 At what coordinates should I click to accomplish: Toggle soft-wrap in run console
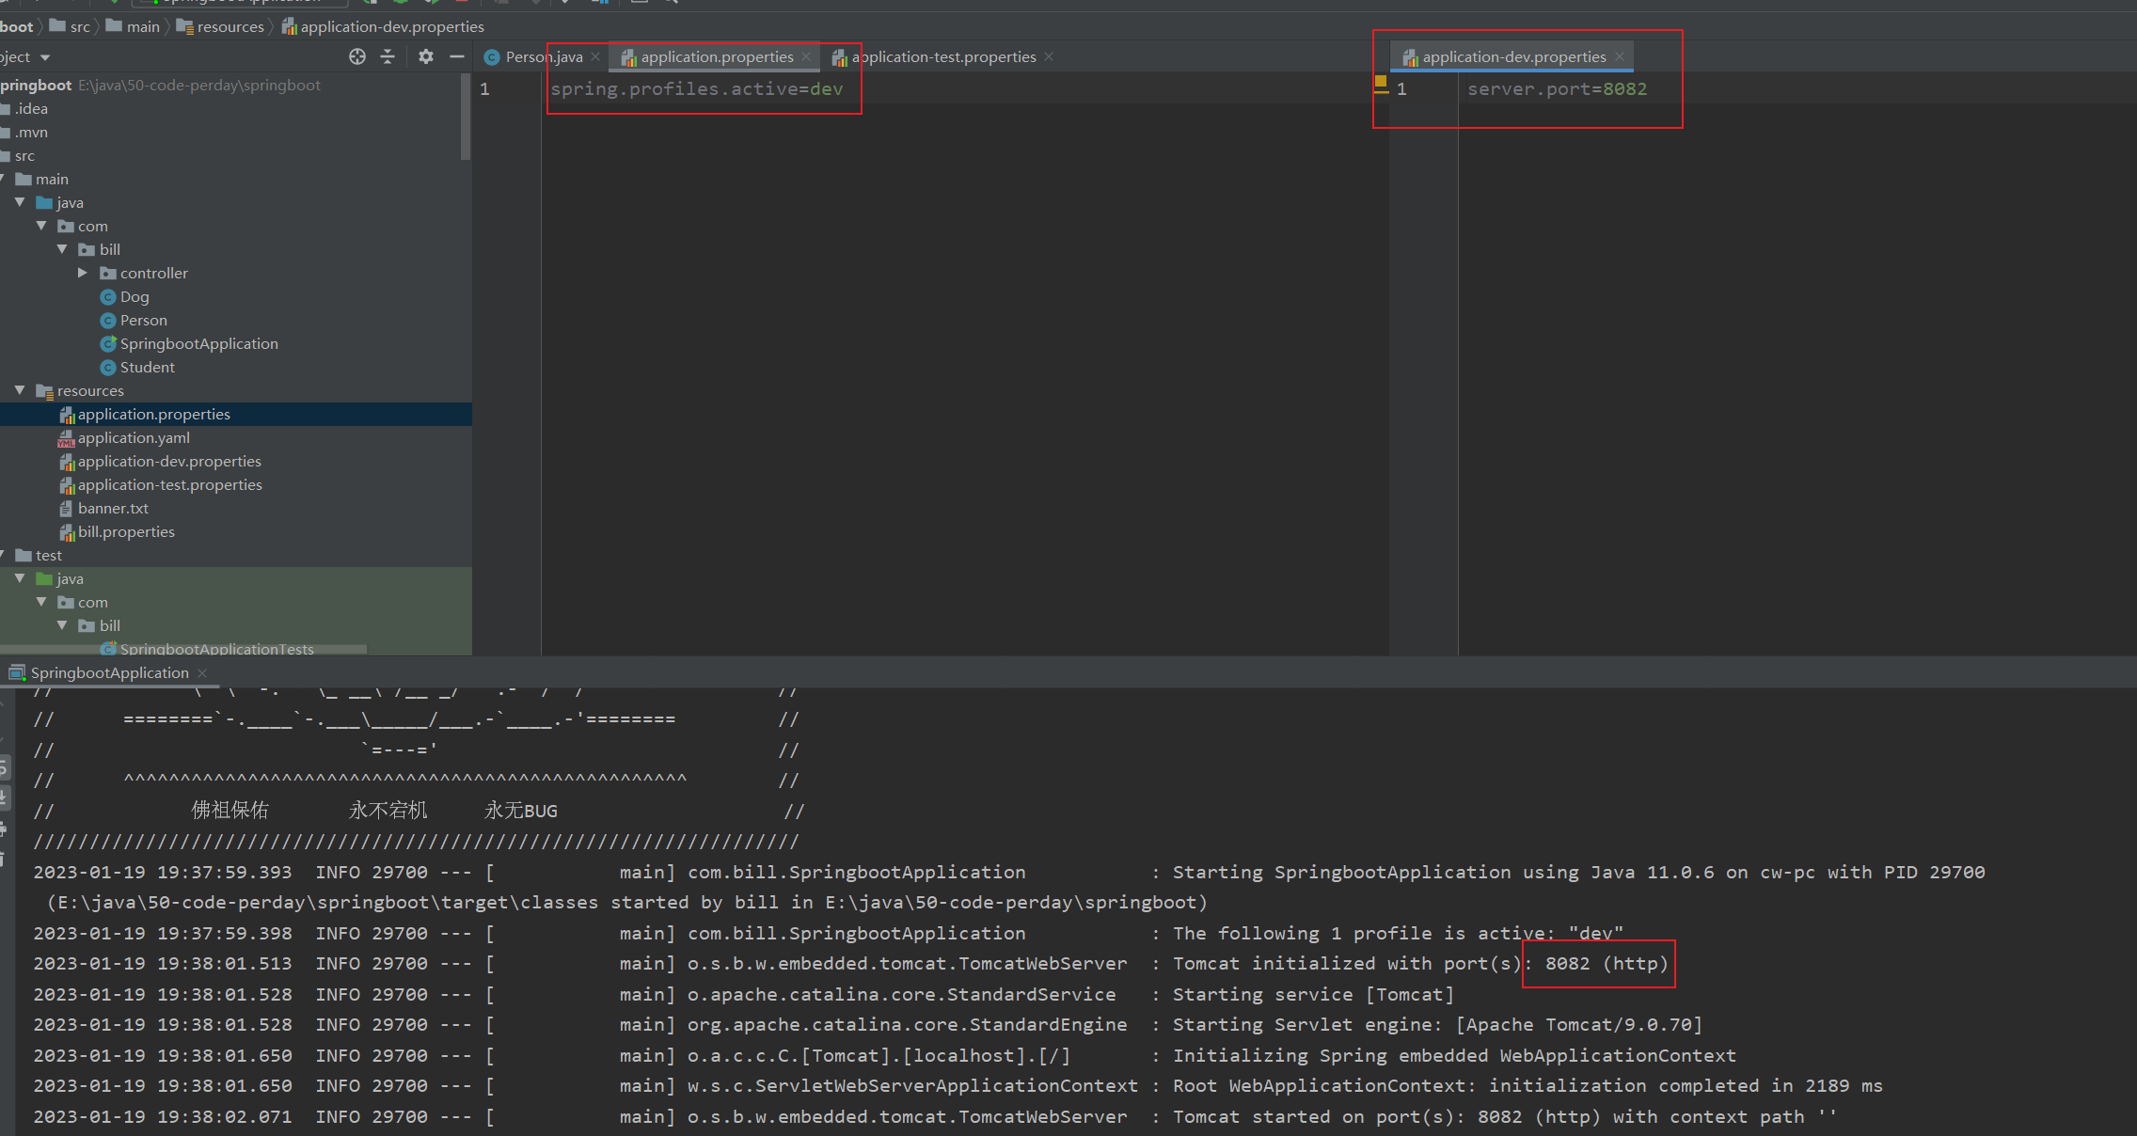tap(4, 768)
